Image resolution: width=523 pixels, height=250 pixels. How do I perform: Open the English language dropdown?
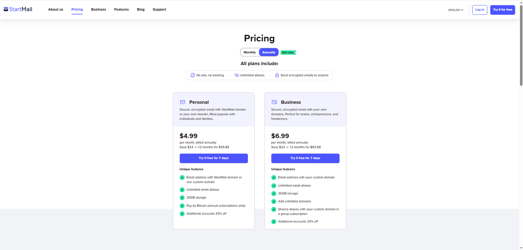coord(456,10)
